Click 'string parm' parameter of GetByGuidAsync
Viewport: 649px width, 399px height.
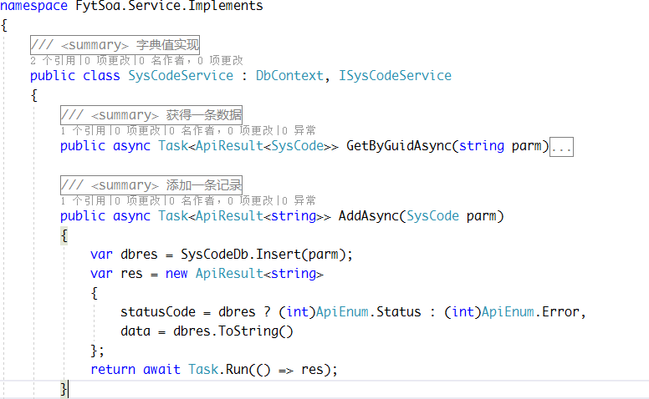click(500, 146)
